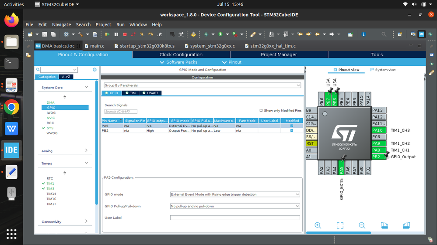Select the TIM peripheral tab
Screen dimensions: 437x245
pos(130,93)
